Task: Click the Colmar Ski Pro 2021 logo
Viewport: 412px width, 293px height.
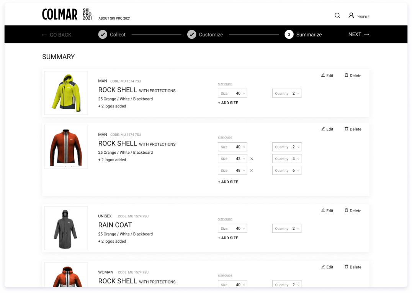Action: point(67,14)
